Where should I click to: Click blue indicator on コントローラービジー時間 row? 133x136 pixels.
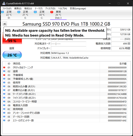click(x=4, y=102)
